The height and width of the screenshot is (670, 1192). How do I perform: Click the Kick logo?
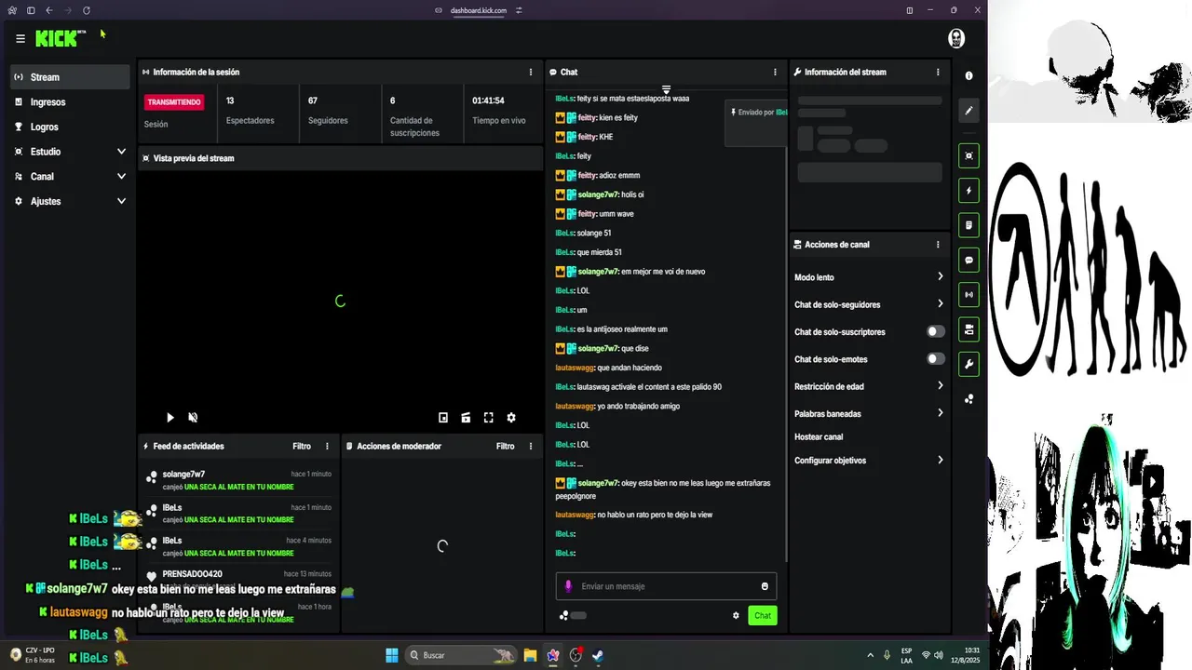59,38
